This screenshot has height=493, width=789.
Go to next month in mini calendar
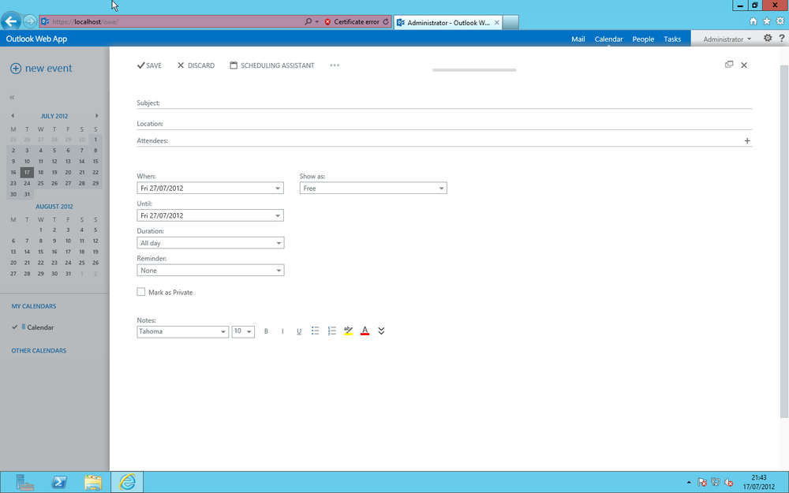point(96,116)
